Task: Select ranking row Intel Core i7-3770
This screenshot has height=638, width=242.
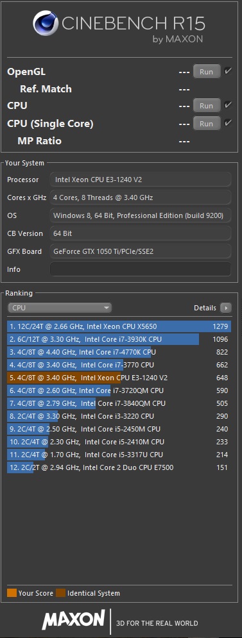Action: coord(119,365)
